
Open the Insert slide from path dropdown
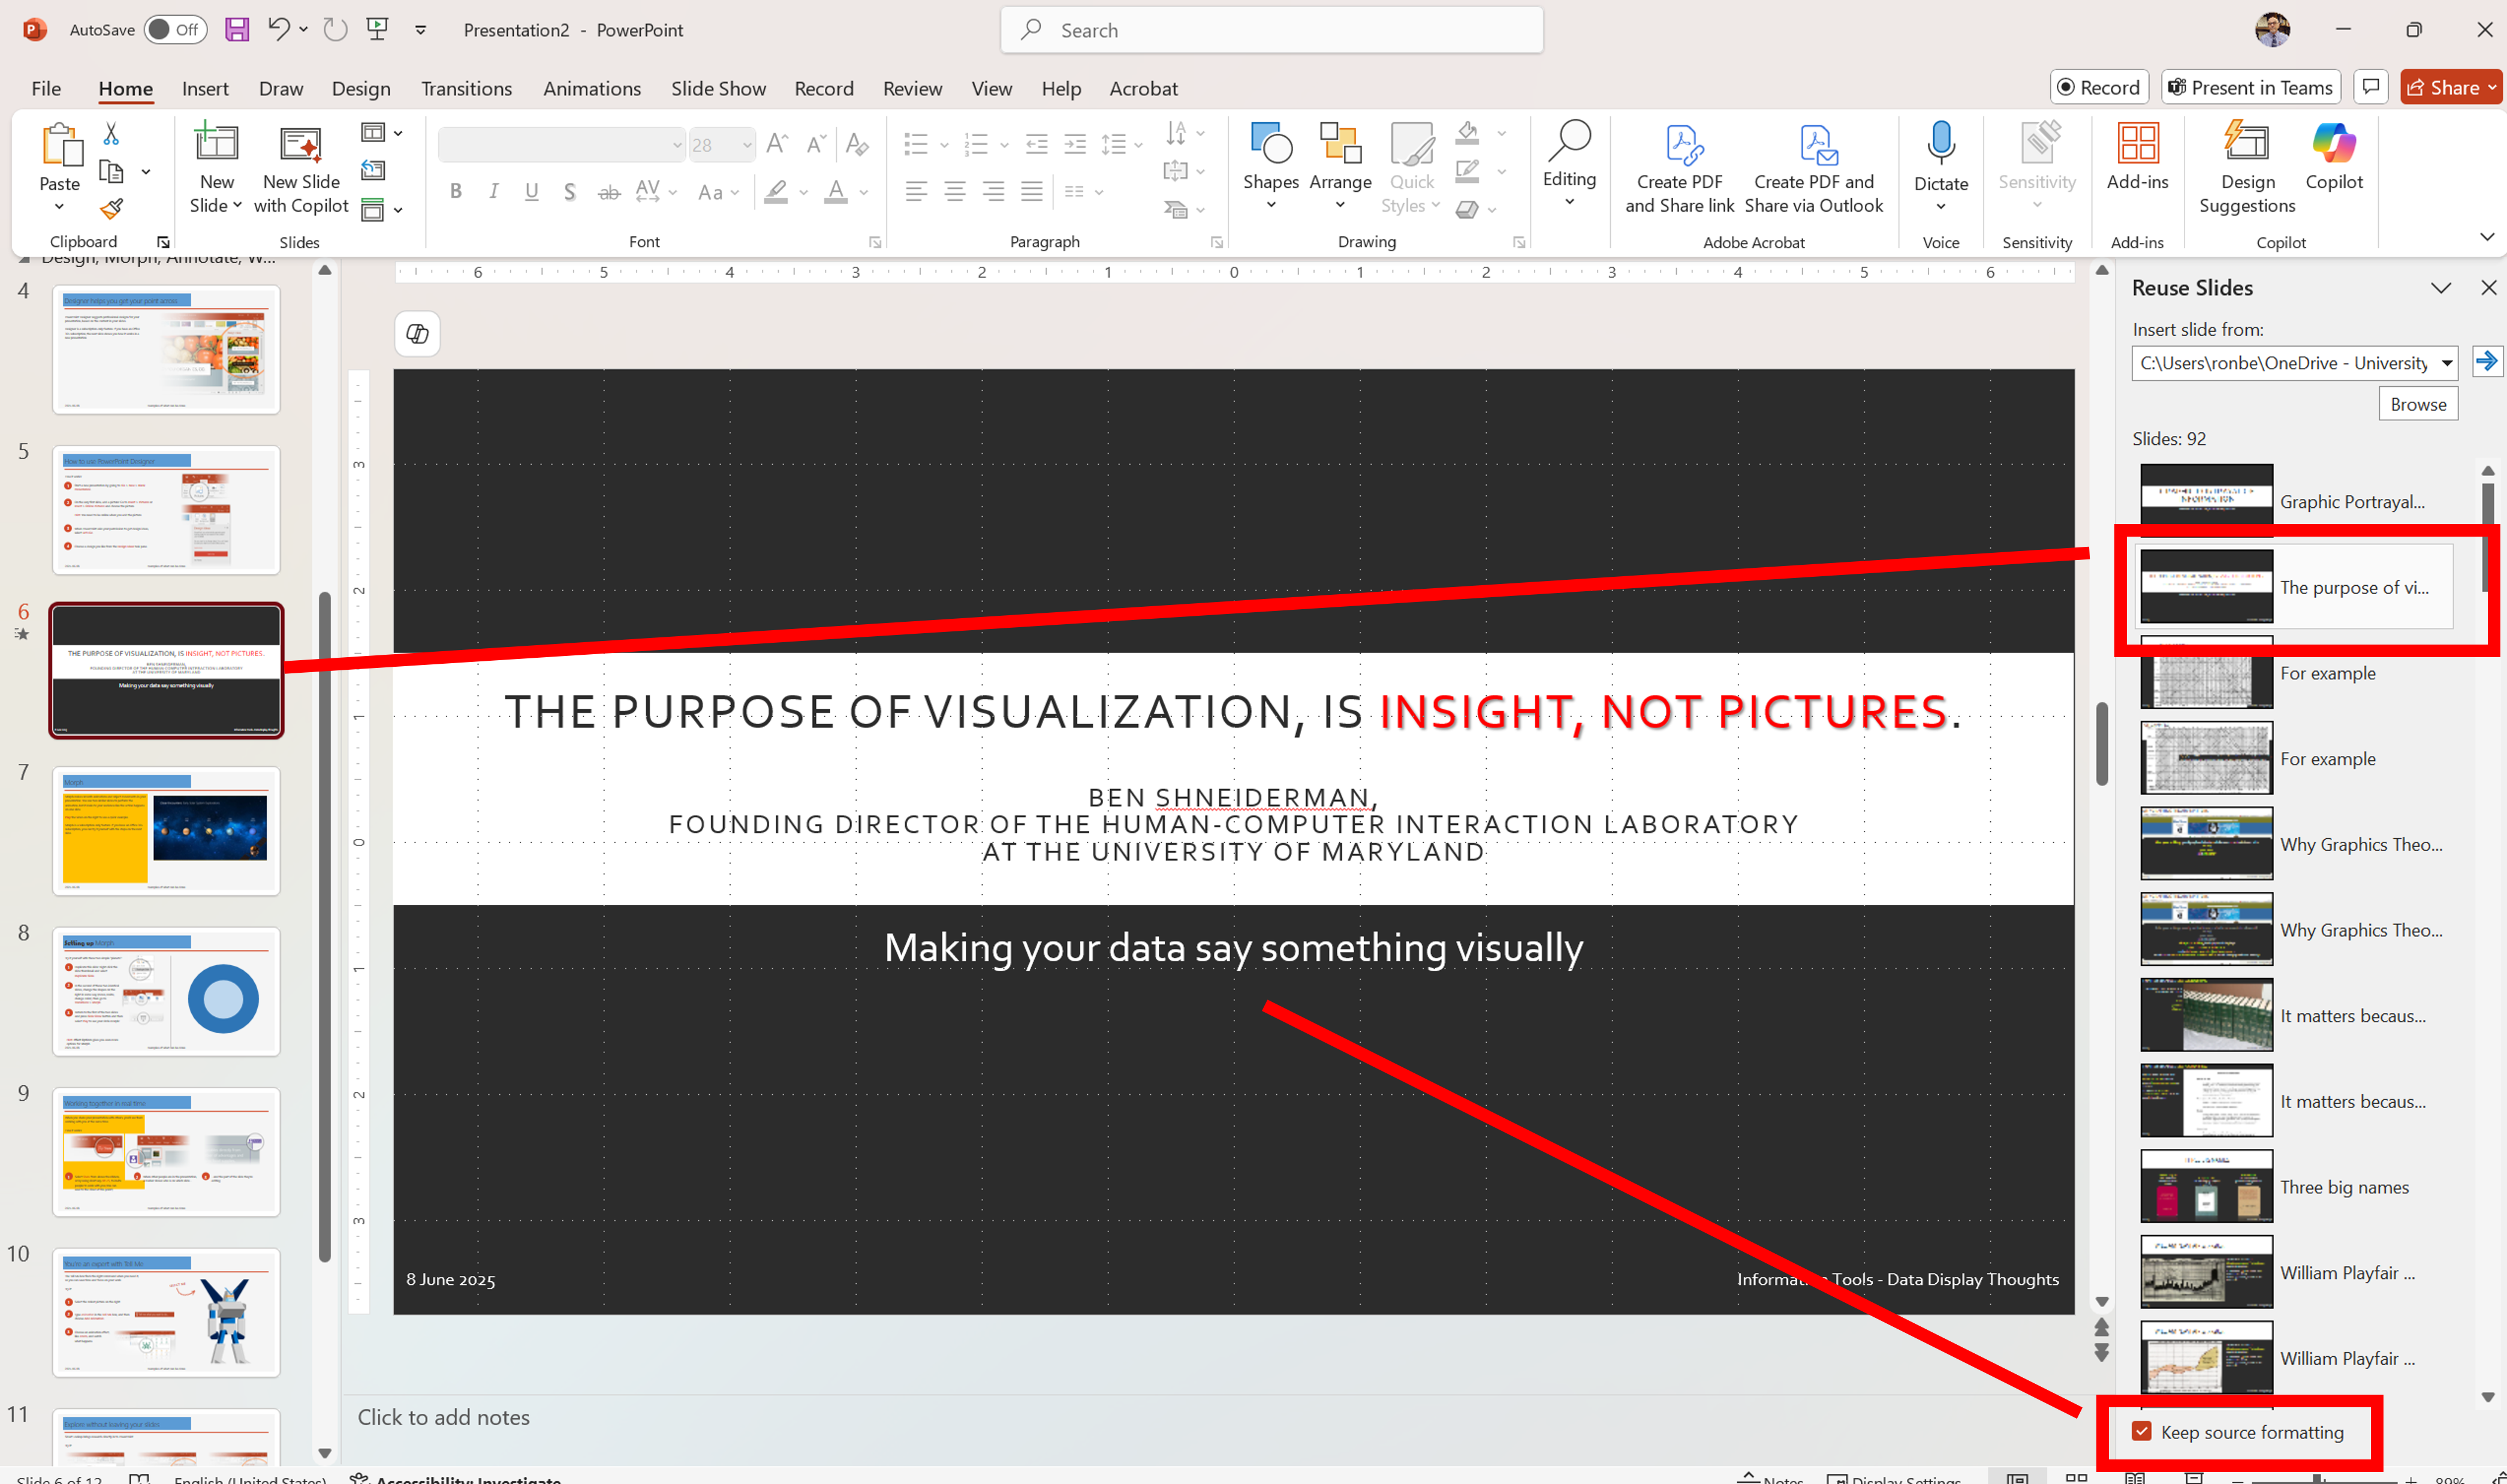[2446, 363]
